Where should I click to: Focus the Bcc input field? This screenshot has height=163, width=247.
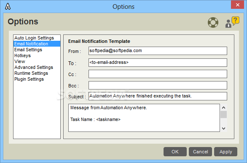tap(158, 85)
